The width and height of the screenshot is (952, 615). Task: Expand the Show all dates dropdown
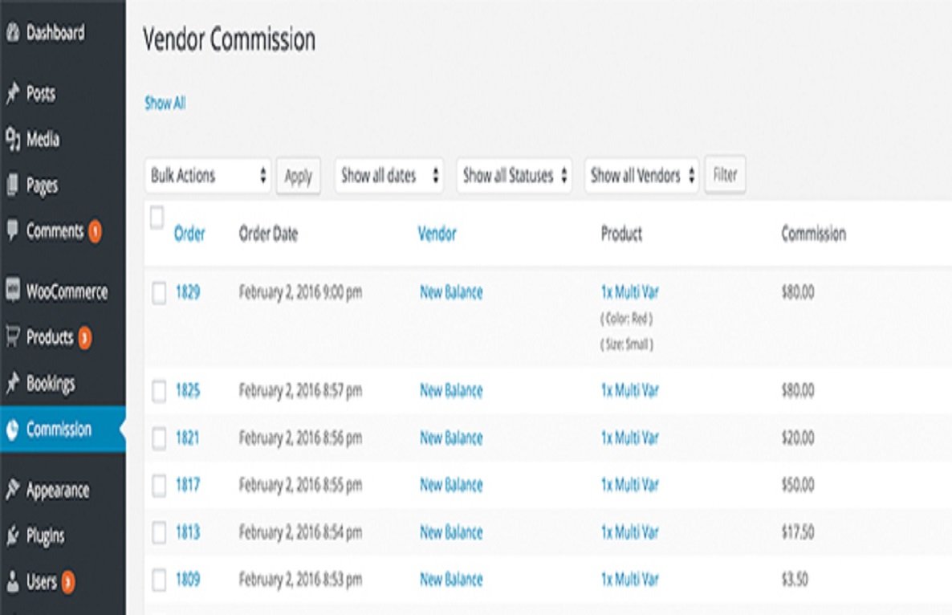(x=388, y=176)
